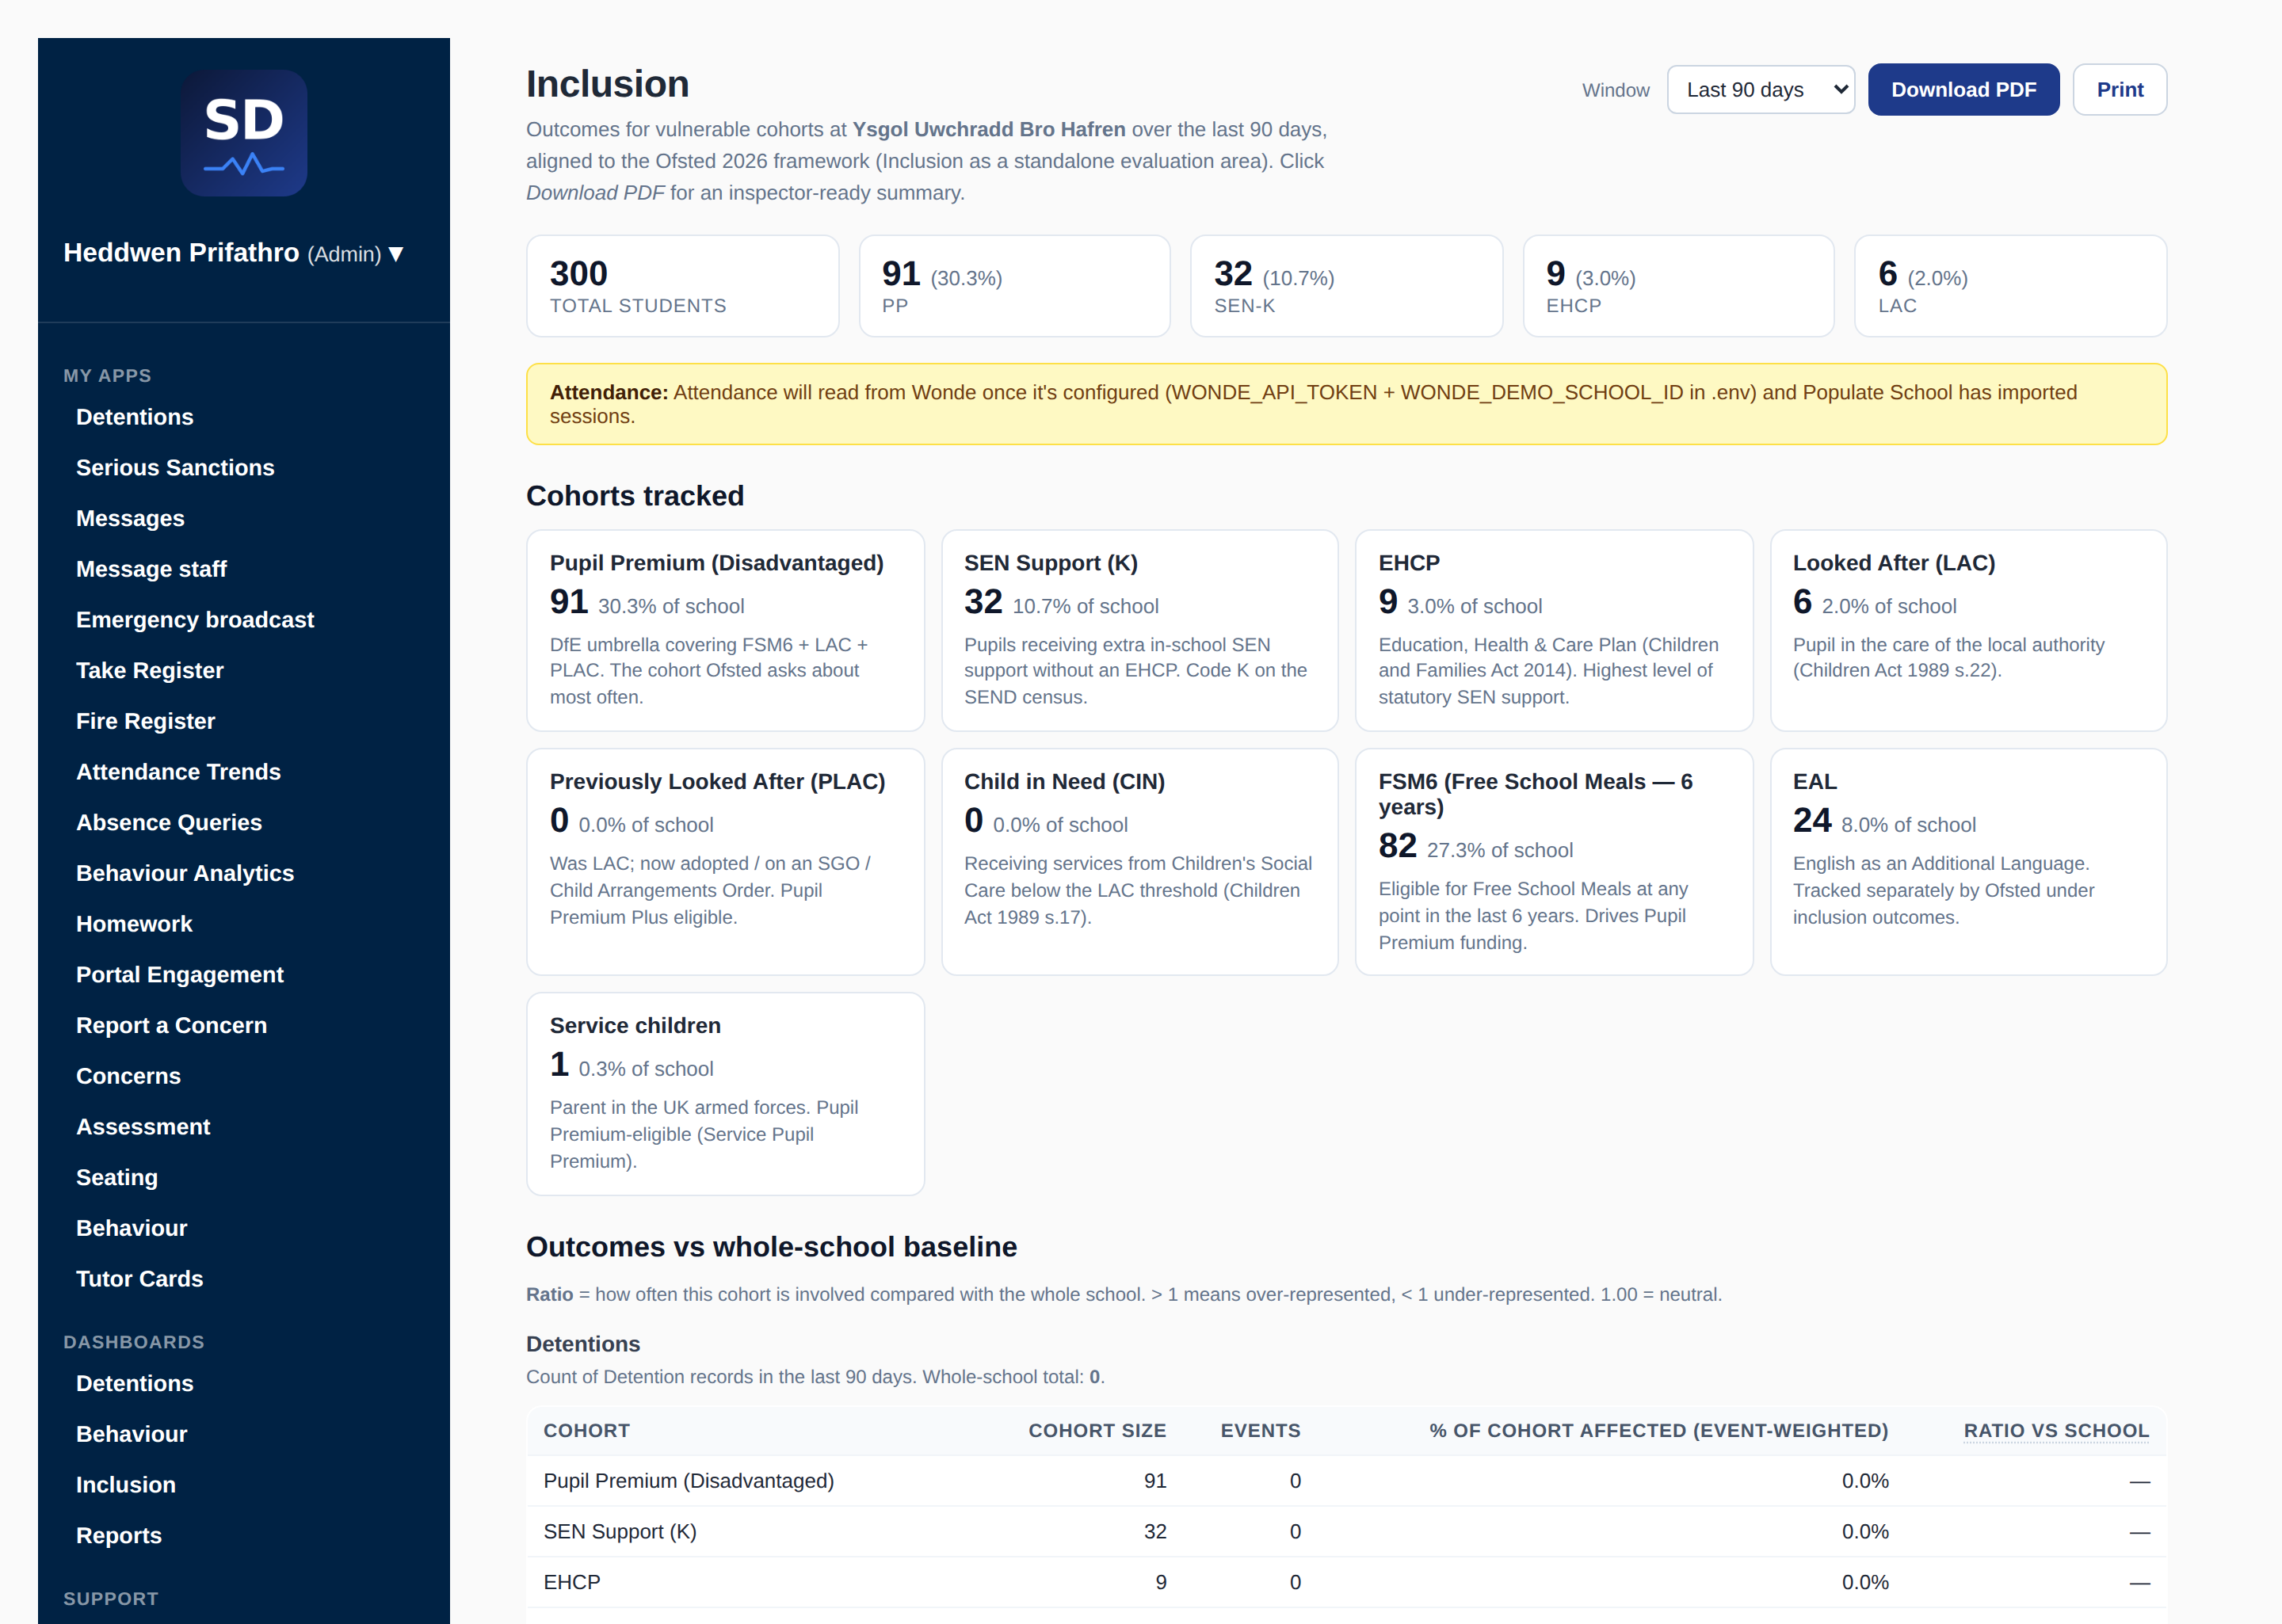
Task: Select the EAL cohort card
Action: tap(1968, 862)
